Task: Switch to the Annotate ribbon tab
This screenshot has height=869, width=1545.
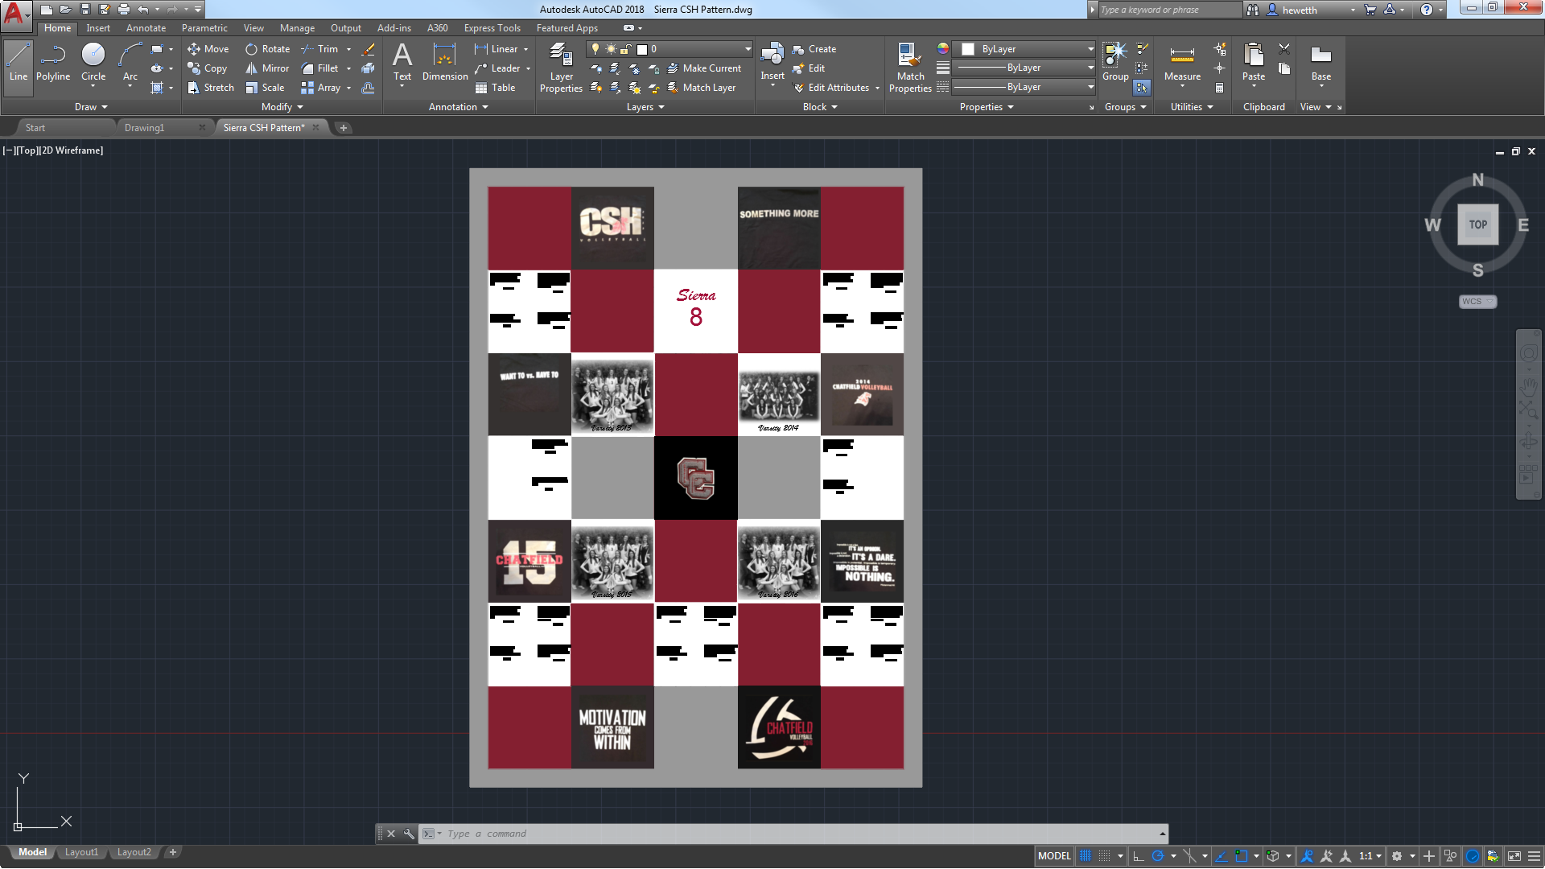Action: pos(146,27)
